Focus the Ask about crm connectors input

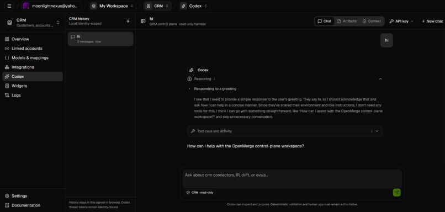(x=292, y=179)
